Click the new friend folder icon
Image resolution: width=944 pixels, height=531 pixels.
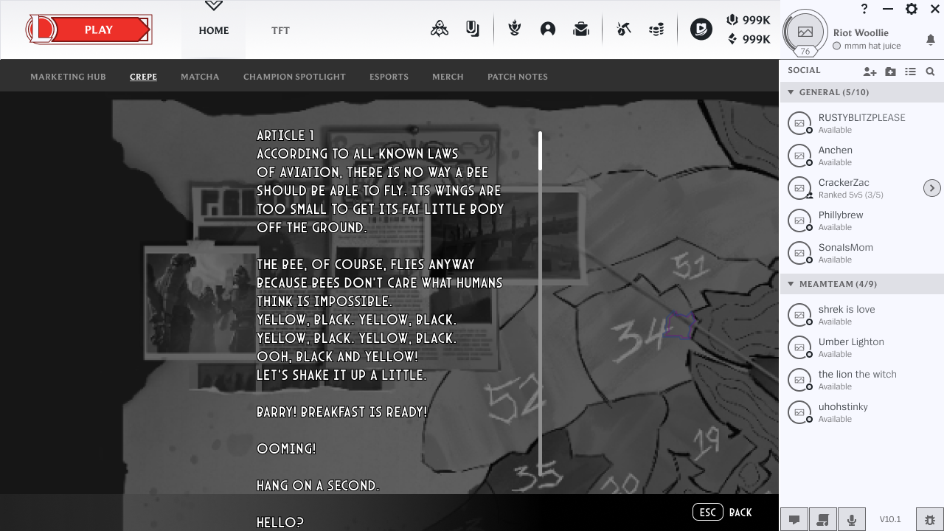point(891,72)
